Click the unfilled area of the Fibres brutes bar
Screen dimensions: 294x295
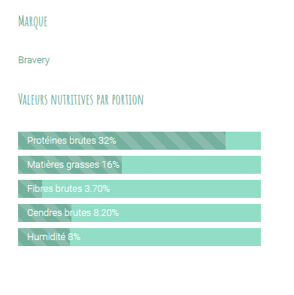click(151, 189)
